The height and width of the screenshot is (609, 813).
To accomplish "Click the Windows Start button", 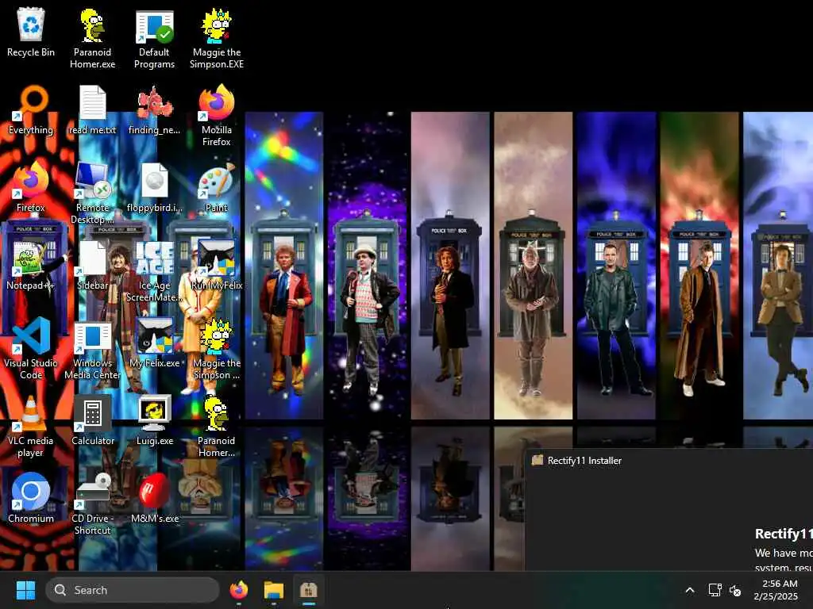I will 25,590.
